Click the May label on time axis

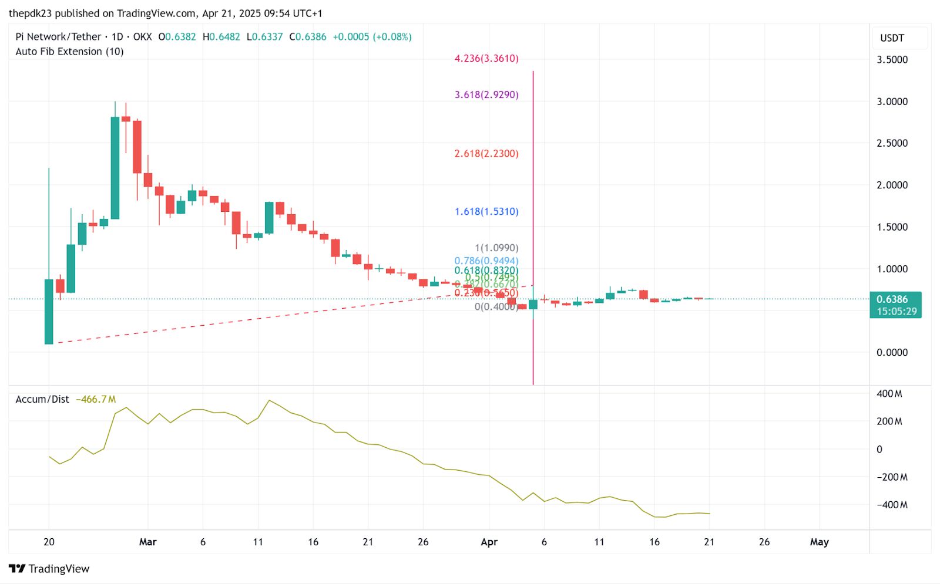tap(819, 542)
